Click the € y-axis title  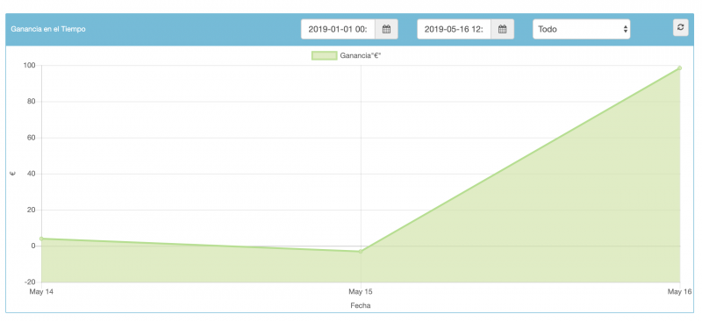click(x=13, y=174)
